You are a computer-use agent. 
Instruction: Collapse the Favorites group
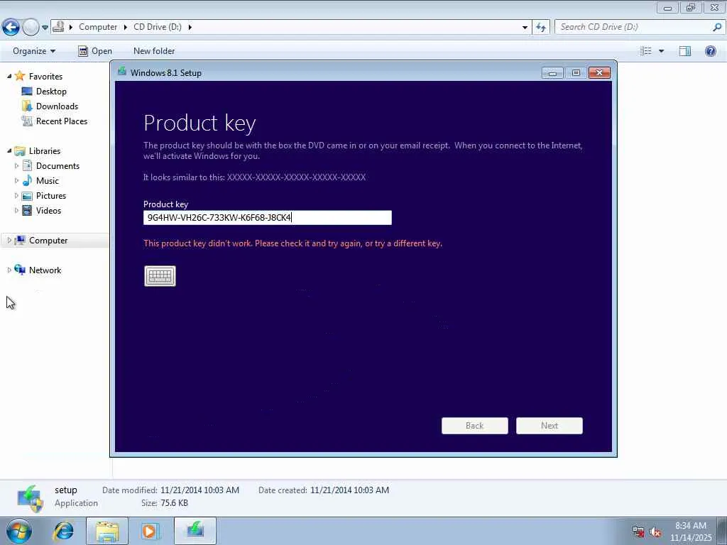point(9,76)
